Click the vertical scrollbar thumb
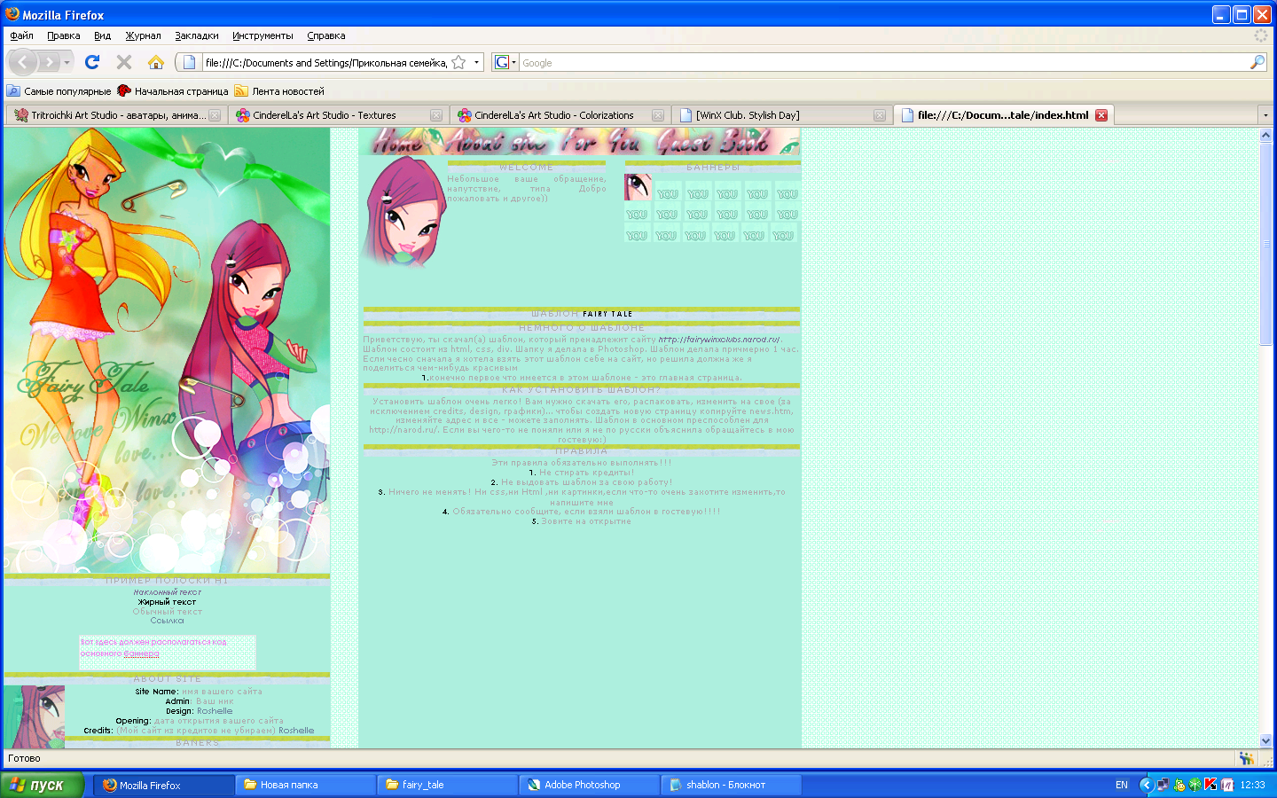1277x798 pixels. click(x=1265, y=244)
